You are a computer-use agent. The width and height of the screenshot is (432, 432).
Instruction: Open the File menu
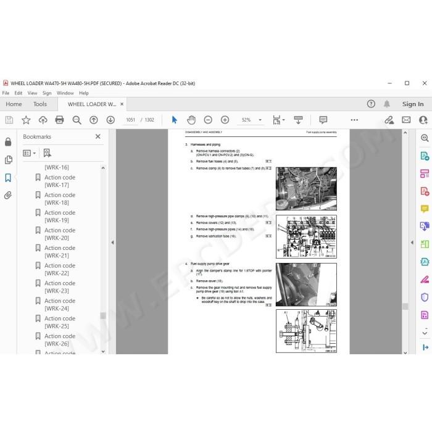click(6, 93)
